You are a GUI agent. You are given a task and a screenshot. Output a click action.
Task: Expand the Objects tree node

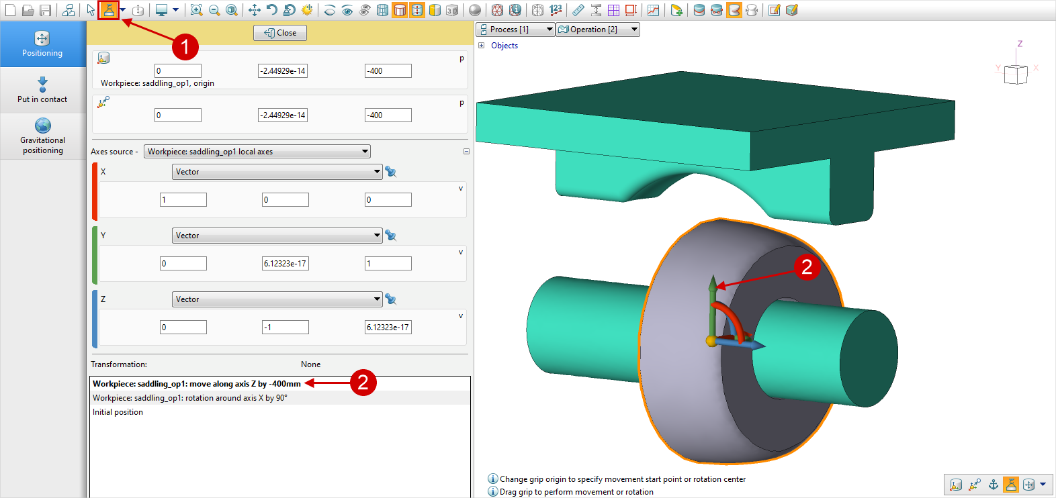[x=481, y=46]
